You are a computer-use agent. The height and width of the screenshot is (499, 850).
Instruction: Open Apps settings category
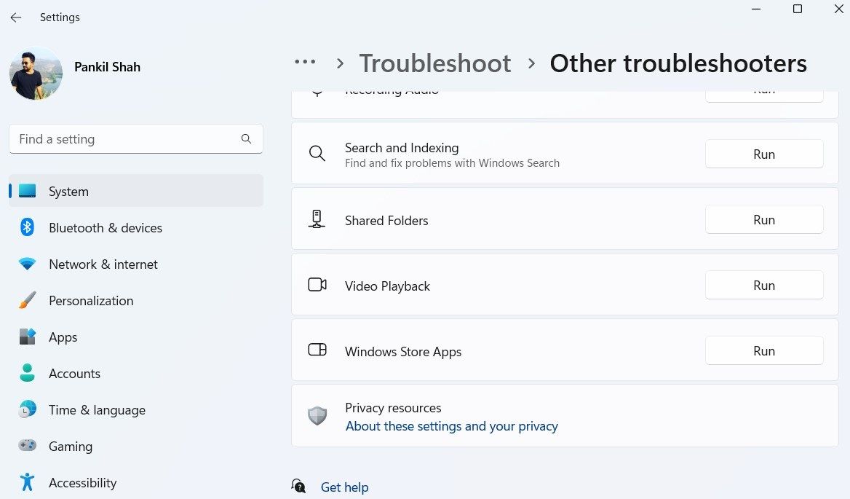pos(136,337)
